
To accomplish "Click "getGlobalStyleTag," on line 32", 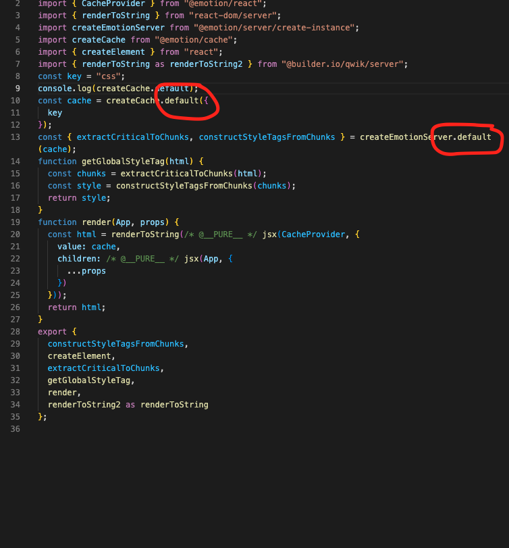I will click(x=91, y=380).
